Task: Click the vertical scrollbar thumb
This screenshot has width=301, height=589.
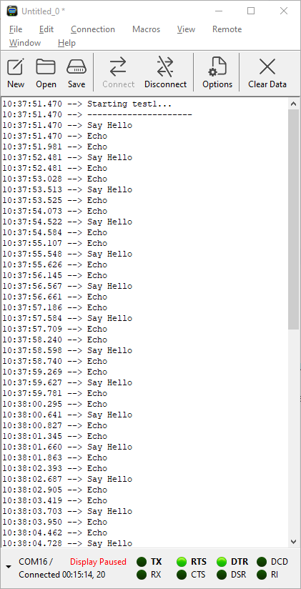Action: [x=294, y=219]
